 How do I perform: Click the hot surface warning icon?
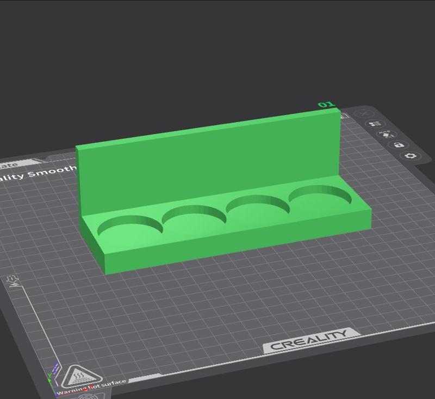point(81,377)
